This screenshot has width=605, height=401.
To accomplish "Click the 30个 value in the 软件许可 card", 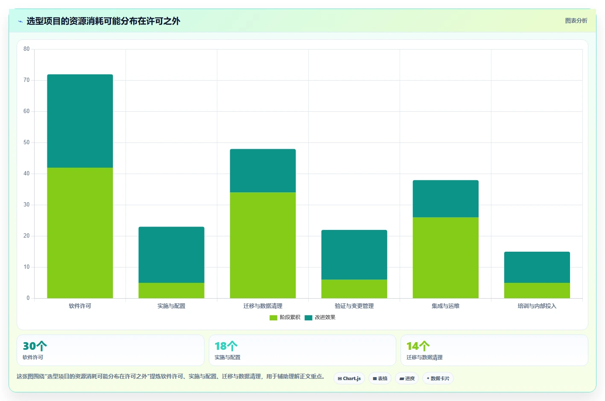I will 35,346.
